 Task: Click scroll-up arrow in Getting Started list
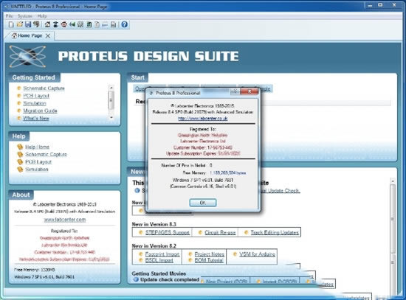click(111, 88)
